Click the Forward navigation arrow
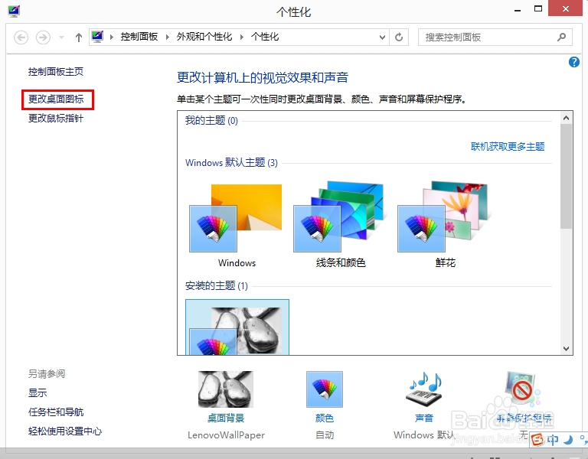The width and height of the screenshot is (588, 459). click(x=43, y=37)
